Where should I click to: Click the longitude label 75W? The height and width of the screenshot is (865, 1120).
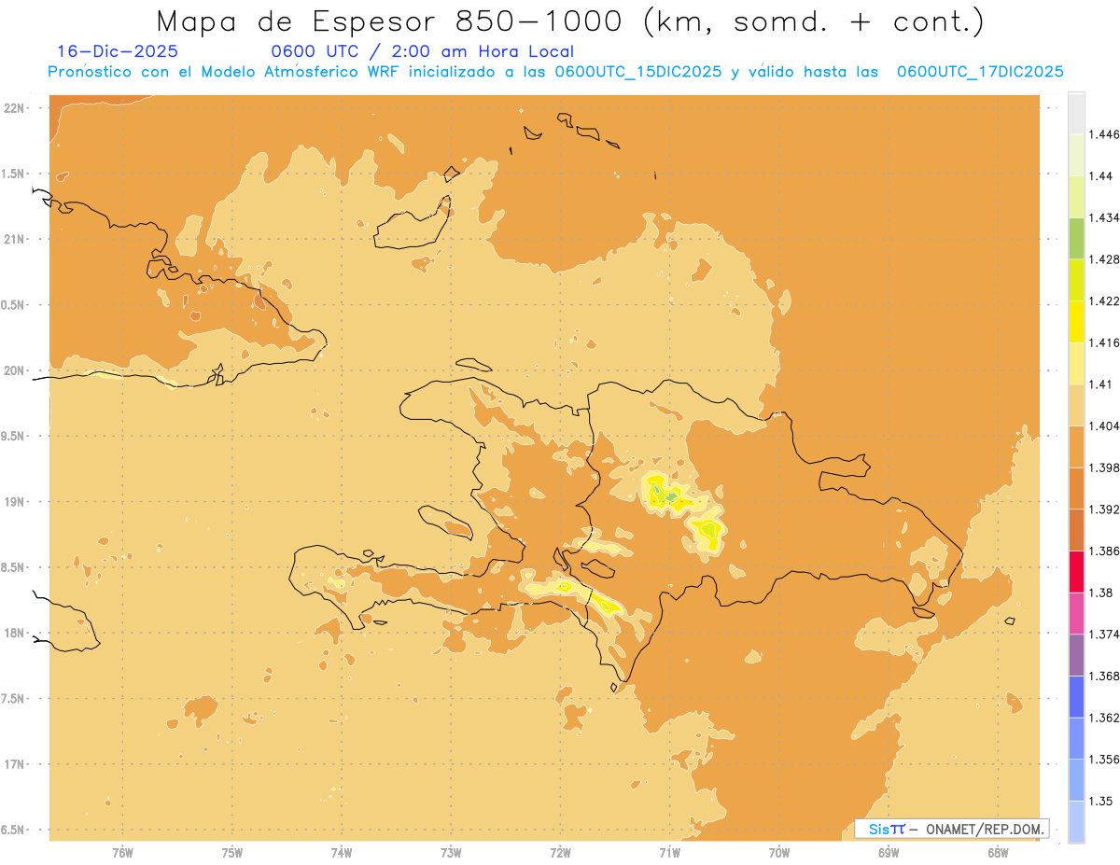[x=232, y=852]
